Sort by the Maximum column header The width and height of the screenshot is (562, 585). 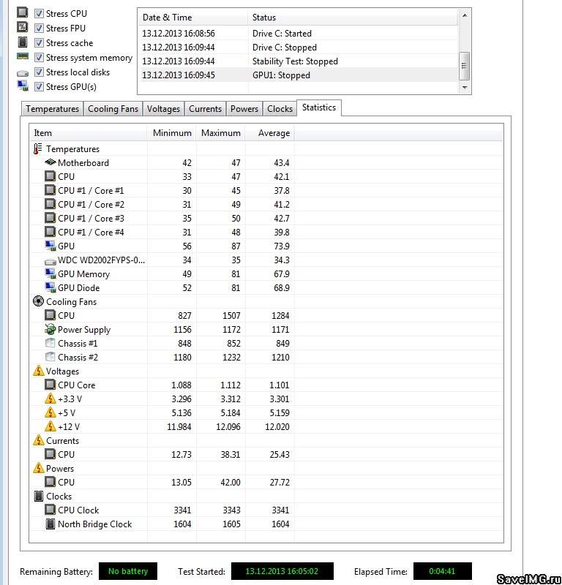(221, 133)
